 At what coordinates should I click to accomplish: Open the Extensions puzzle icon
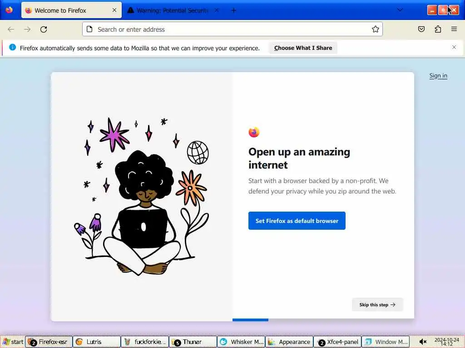[438, 29]
